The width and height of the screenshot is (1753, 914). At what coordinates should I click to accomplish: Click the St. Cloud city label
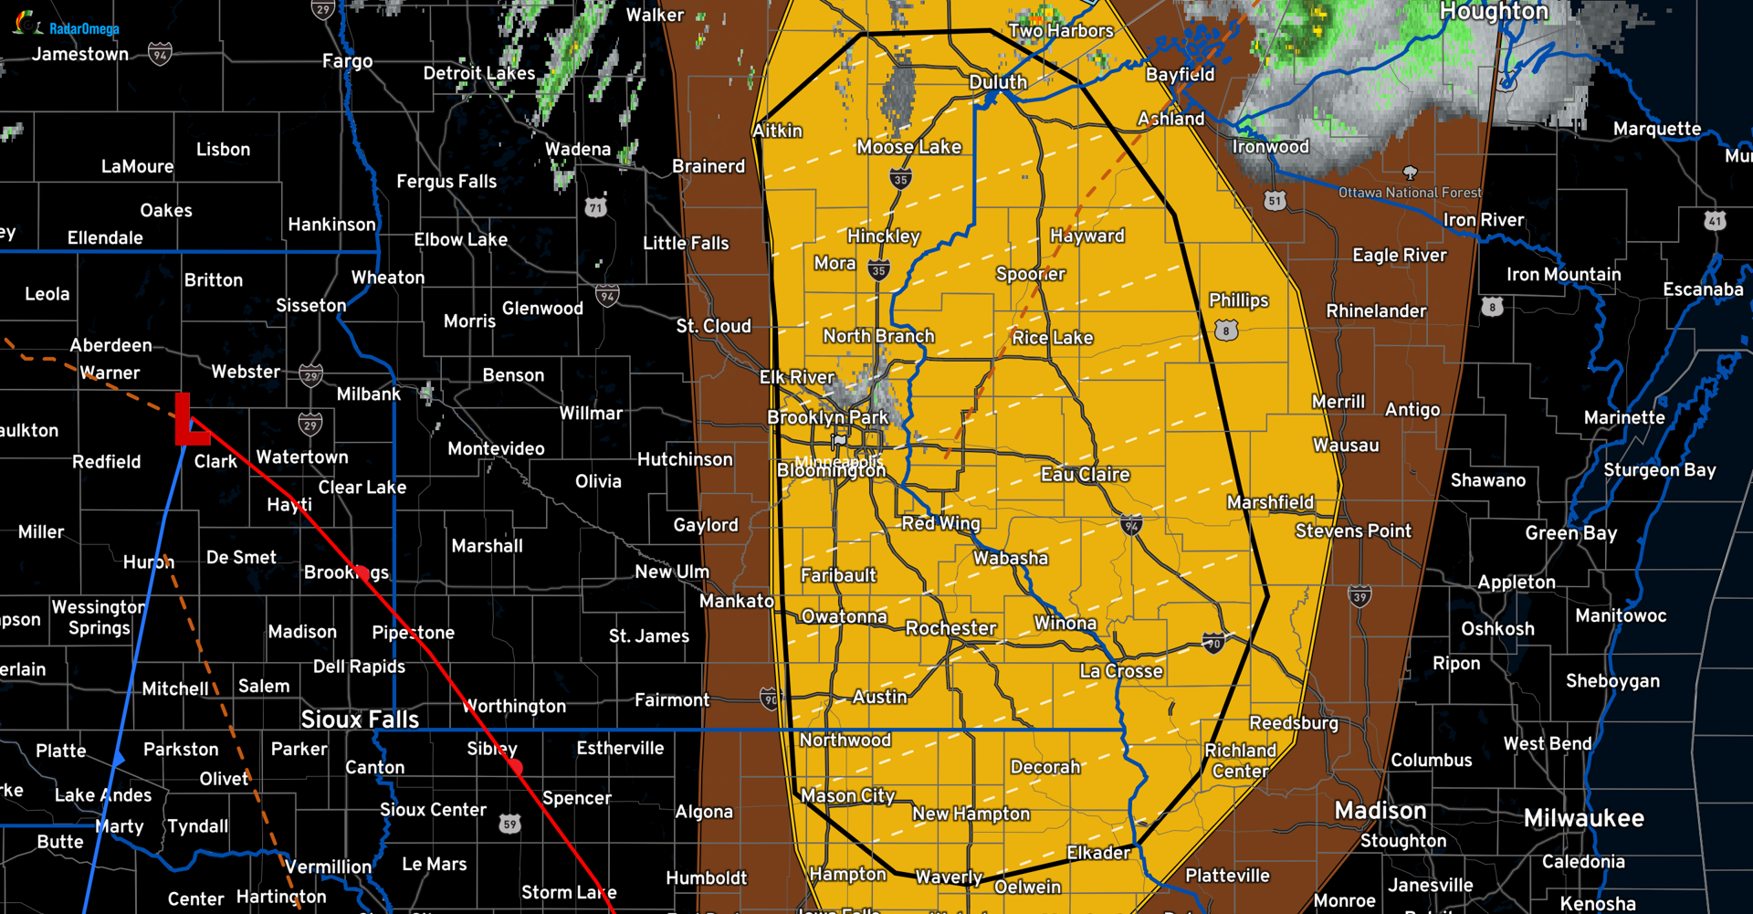click(x=713, y=326)
